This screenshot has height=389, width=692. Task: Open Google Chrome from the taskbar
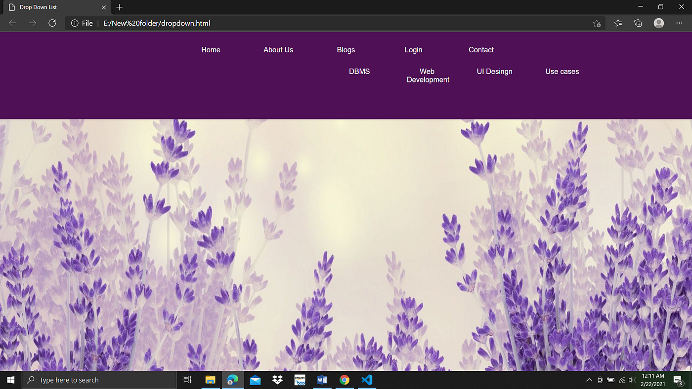[x=345, y=380]
